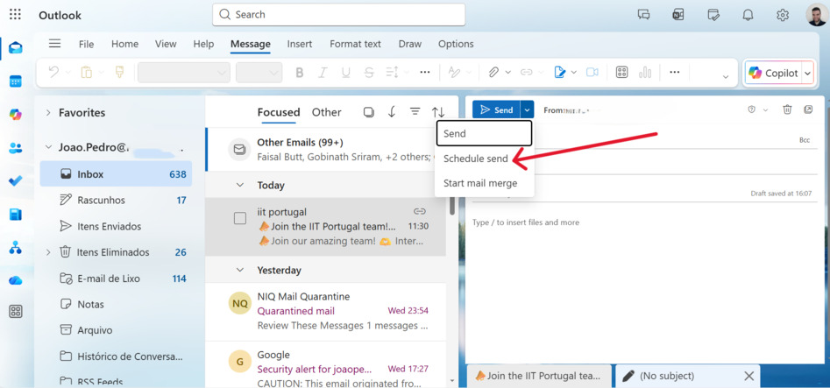
Task: Click the Copilot button
Action: [773, 73]
